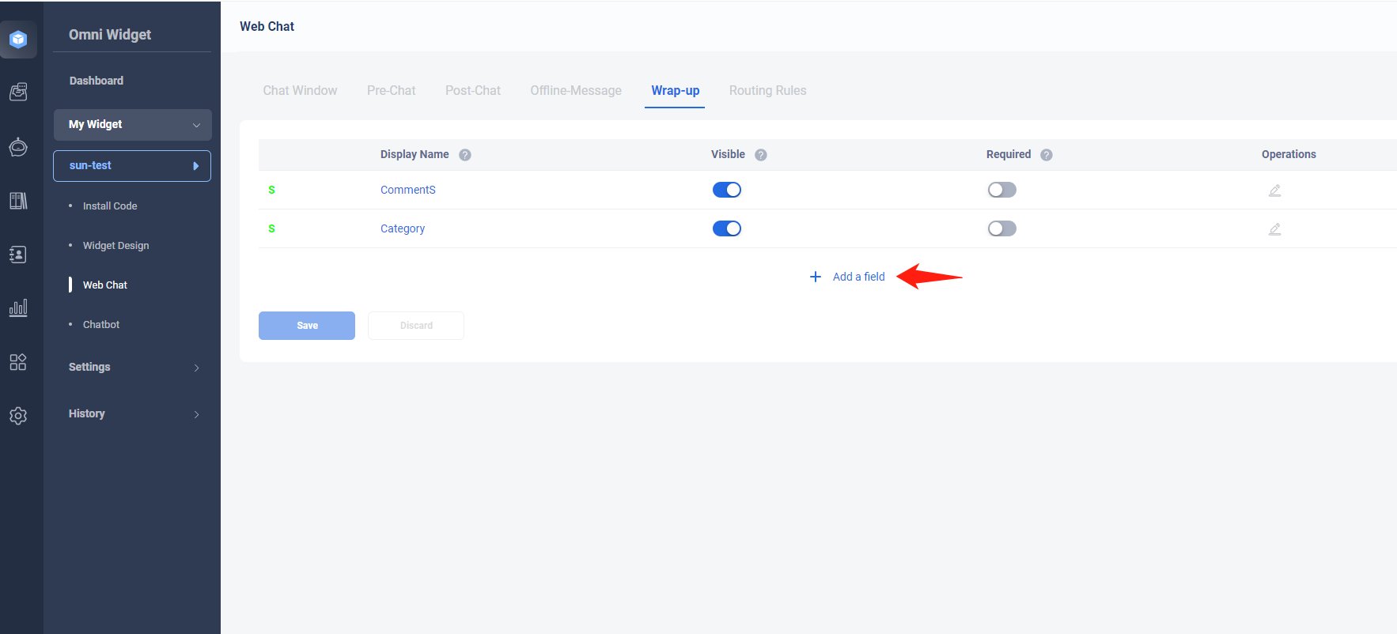Click the Display Name help question mark
Screen dimensions: 1397x634
[x=465, y=155]
